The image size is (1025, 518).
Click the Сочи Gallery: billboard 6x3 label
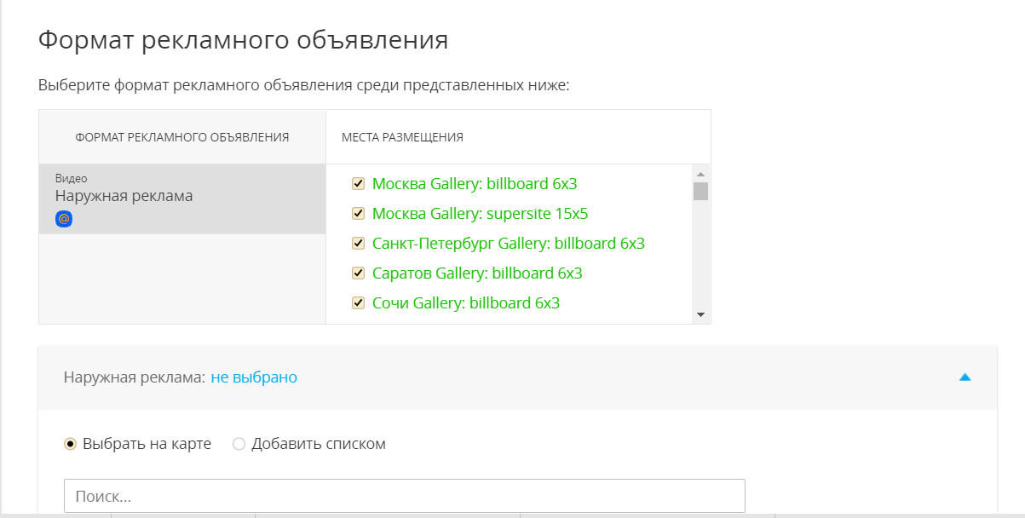[x=465, y=303]
